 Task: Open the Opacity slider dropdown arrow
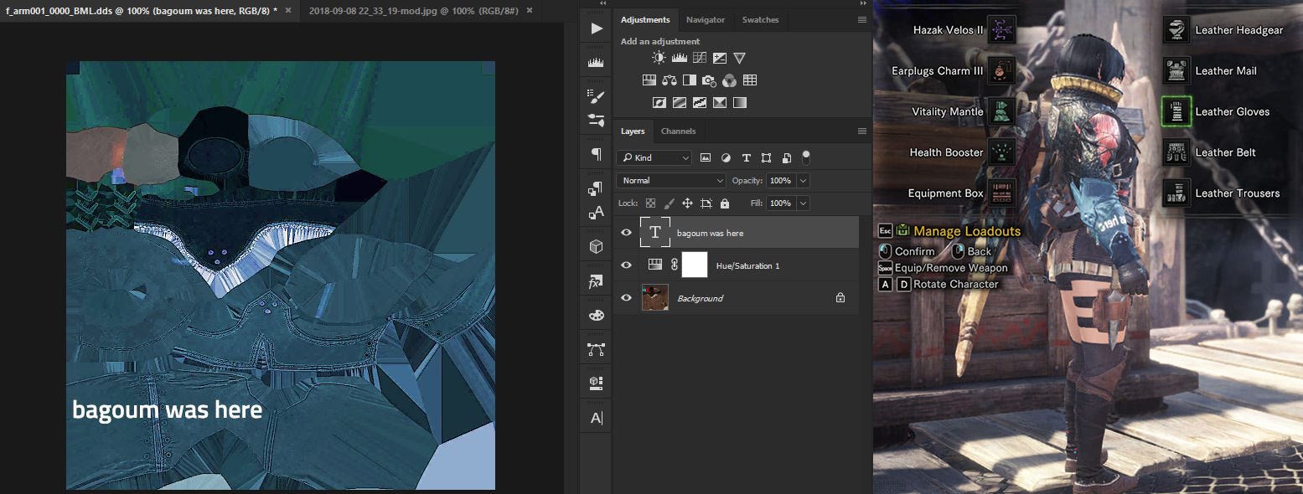(x=804, y=180)
